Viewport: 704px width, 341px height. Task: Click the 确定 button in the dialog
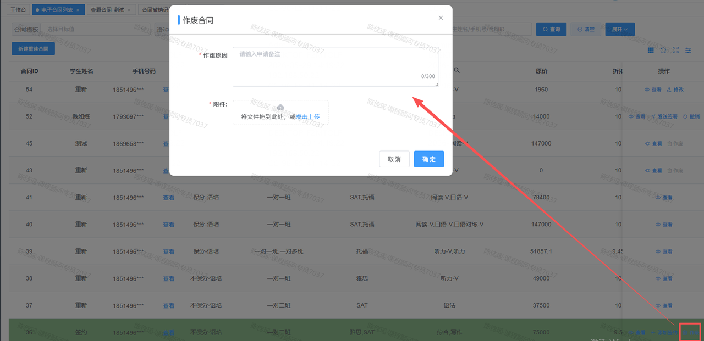(x=429, y=159)
